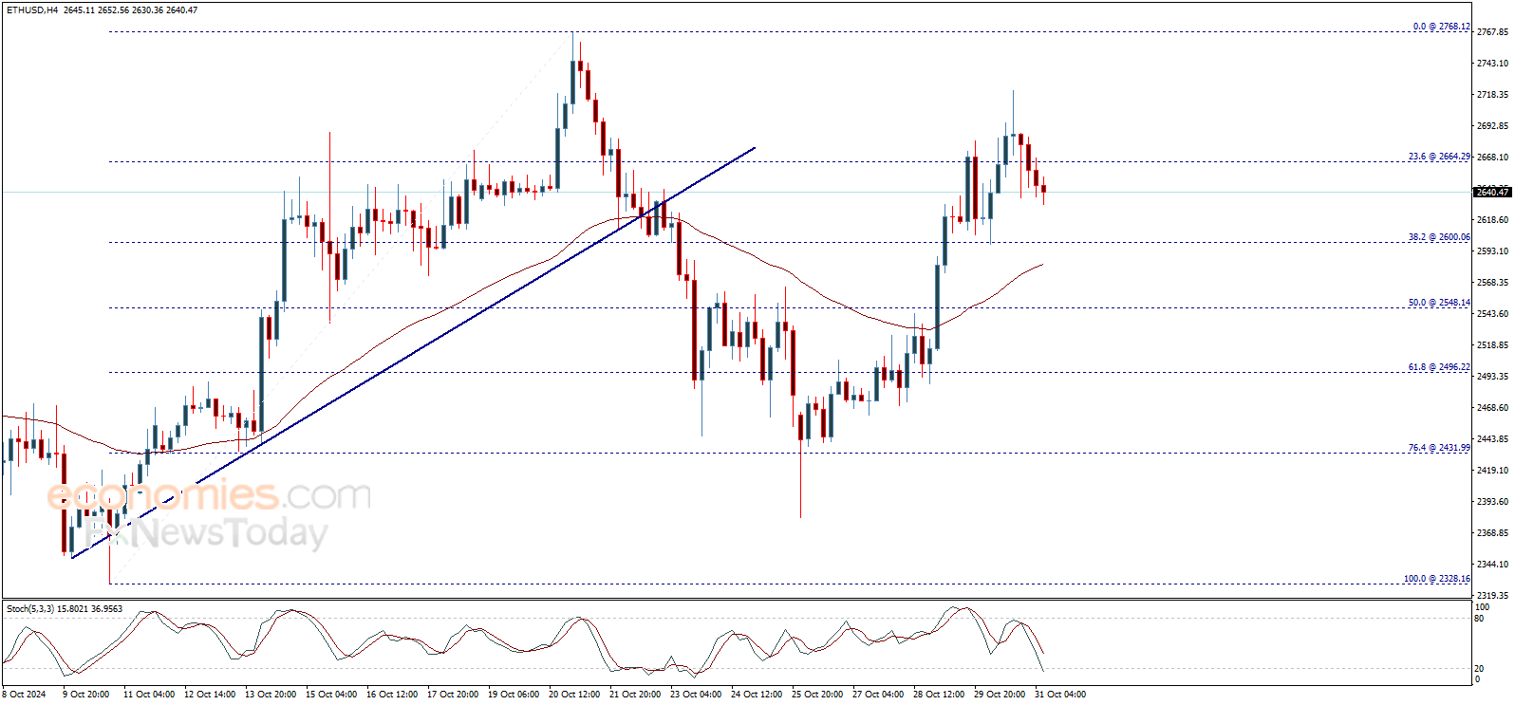Click the stochastic 20 level label
This screenshot has height=705, width=1515.
1479,669
